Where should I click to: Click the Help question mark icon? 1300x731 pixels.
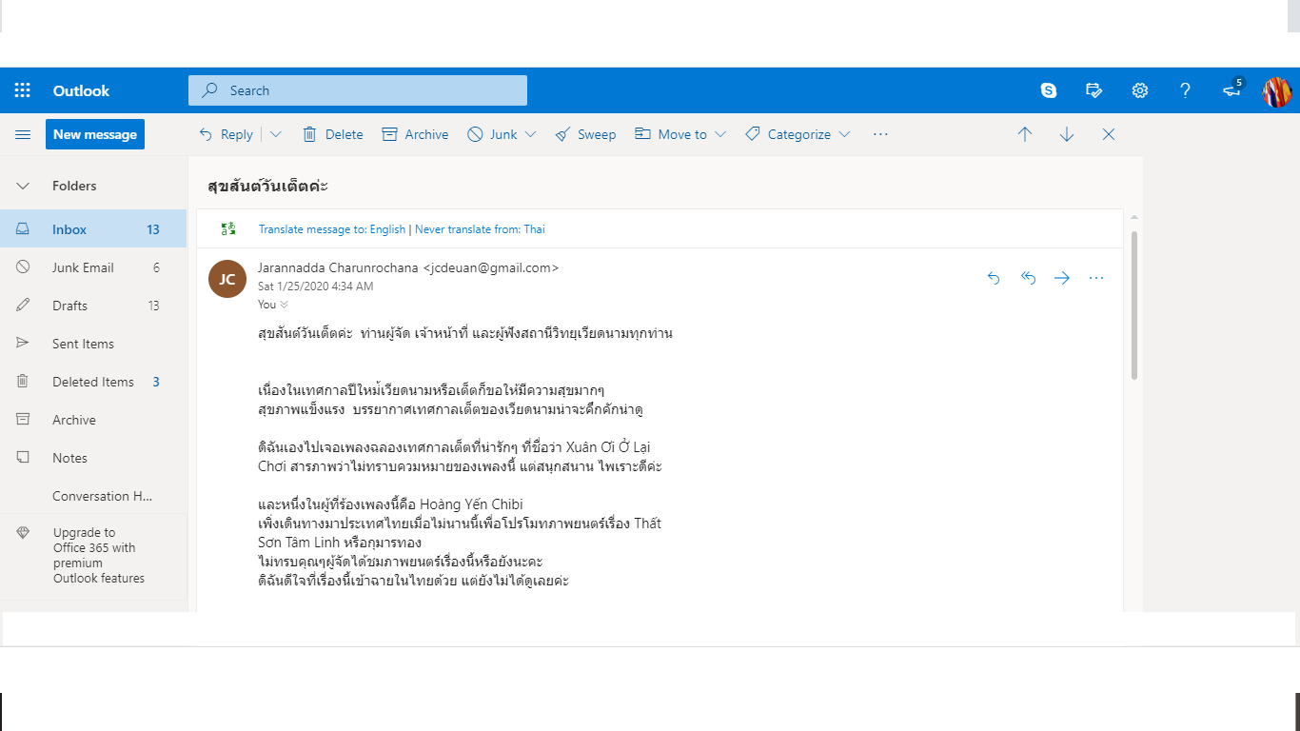pyautogui.click(x=1185, y=90)
